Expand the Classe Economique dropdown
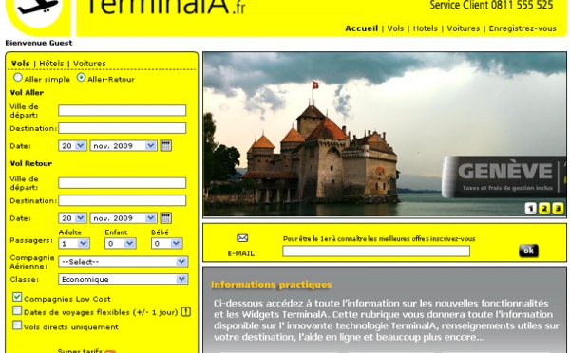Image resolution: width=570 pixels, height=353 pixels. click(123, 279)
